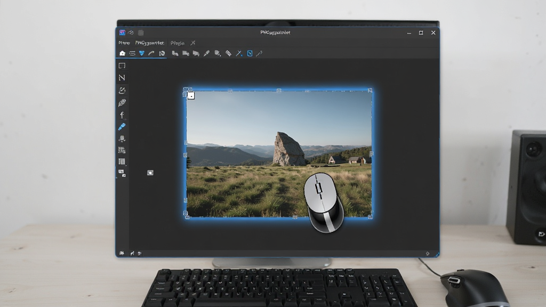546x307 pixels.
Task: Click the vertical-columns icon in the left sidebar
Action: pyautogui.click(x=122, y=161)
